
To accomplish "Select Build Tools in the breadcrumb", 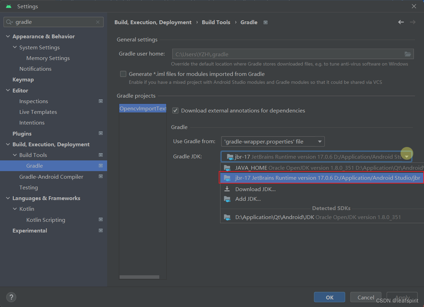I will [x=216, y=22].
